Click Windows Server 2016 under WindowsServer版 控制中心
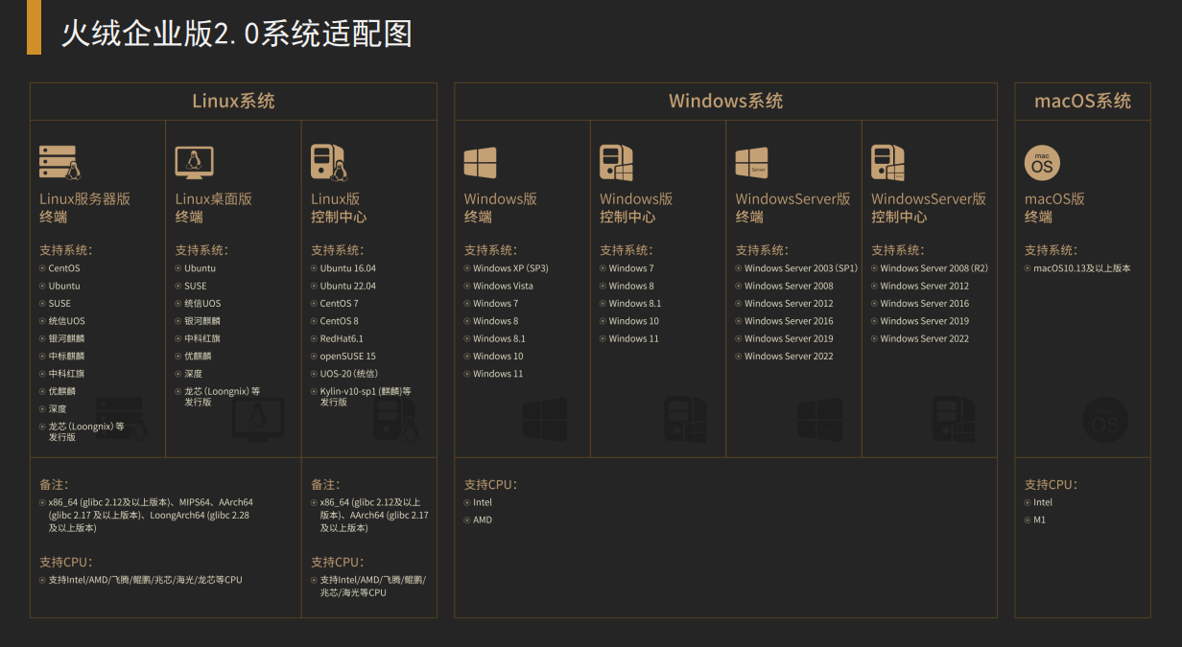This screenshot has width=1182, height=647. coord(925,304)
